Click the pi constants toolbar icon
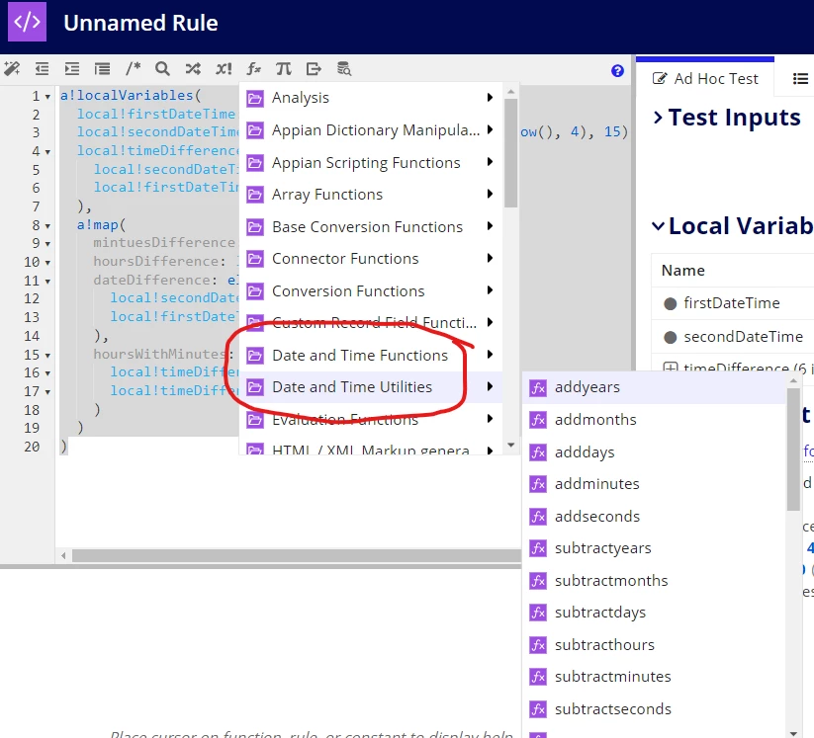Screen dimensions: 814x738 pos(284,69)
